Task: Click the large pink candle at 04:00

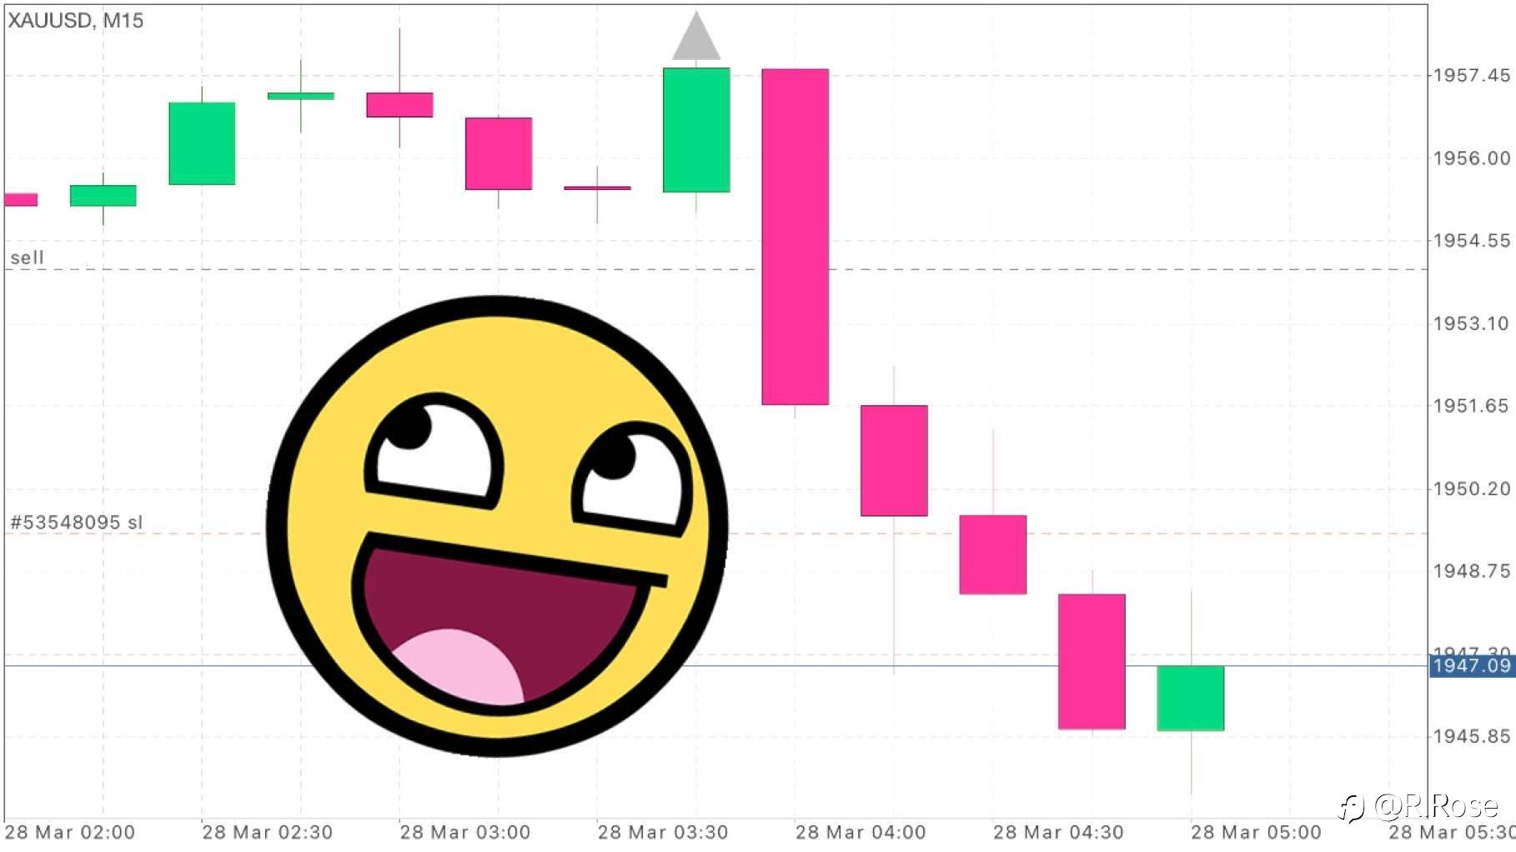Action: click(795, 237)
